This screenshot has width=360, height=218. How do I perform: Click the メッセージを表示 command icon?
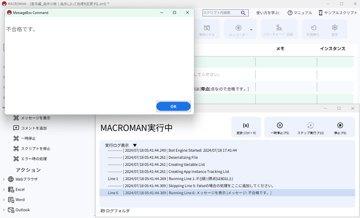(x=16, y=118)
